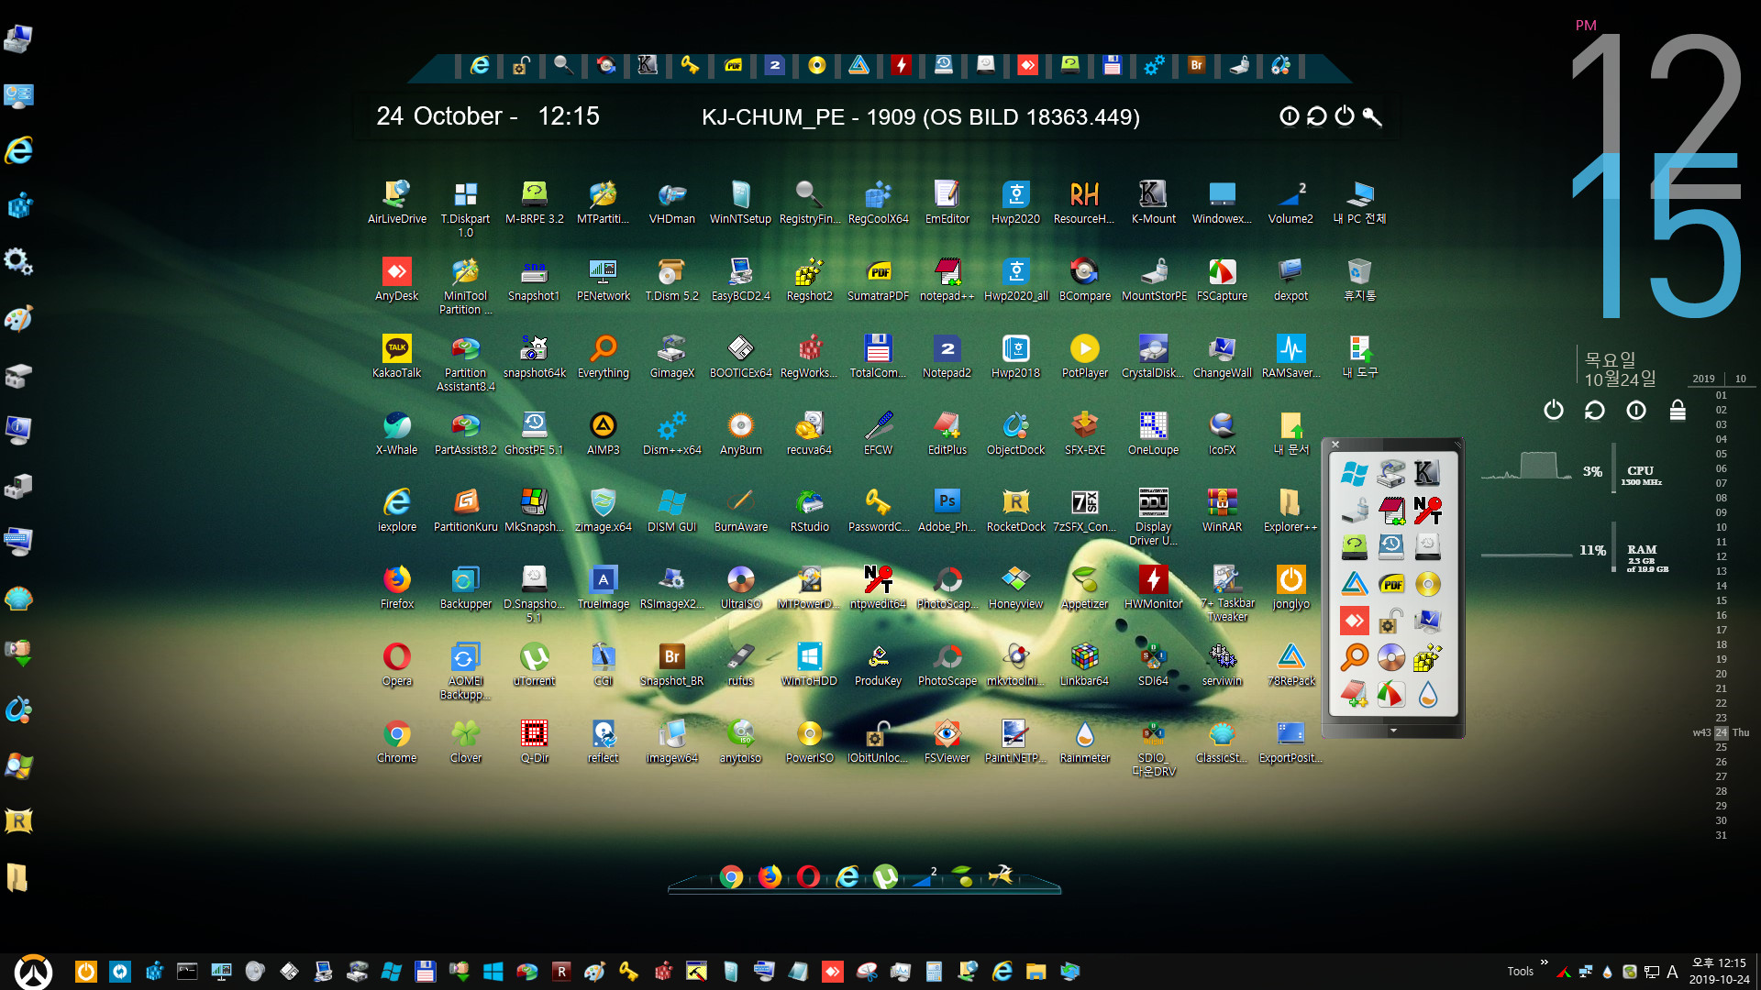
Task: Click the gears icon in left sidebar
Action: [x=19, y=262]
